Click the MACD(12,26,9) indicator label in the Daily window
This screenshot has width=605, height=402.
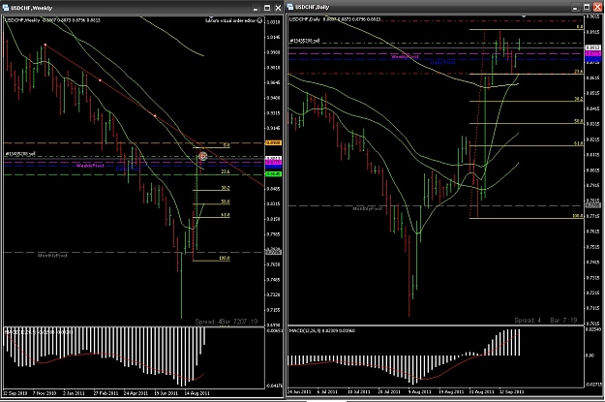pos(322,331)
